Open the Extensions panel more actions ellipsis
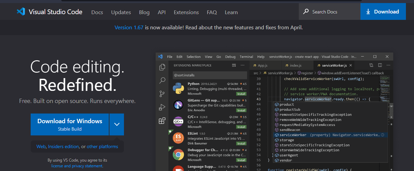414x171 pixels. (x=243, y=65)
